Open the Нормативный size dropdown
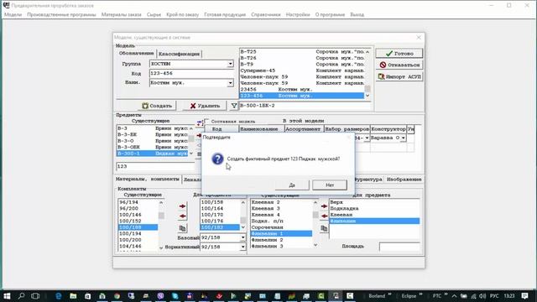 (x=242, y=247)
